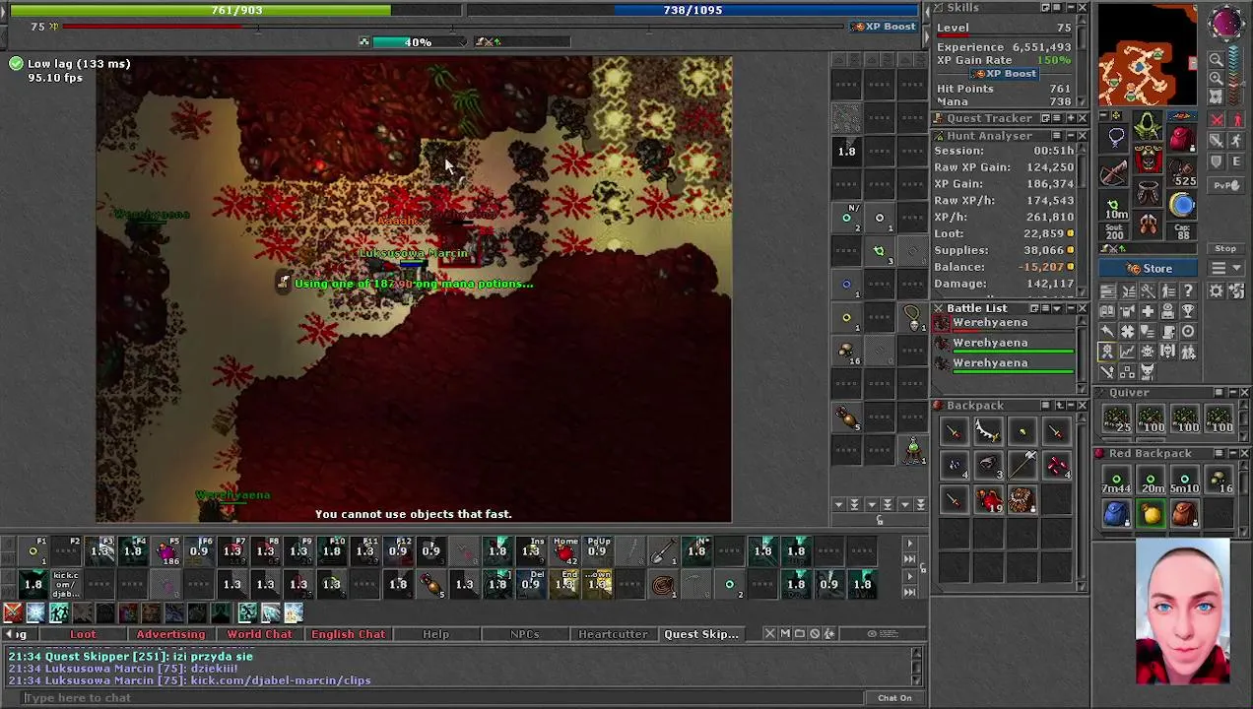Select the boots equipment slot
Viewport: 1253px width, 709px height.
(x=1148, y=224)
